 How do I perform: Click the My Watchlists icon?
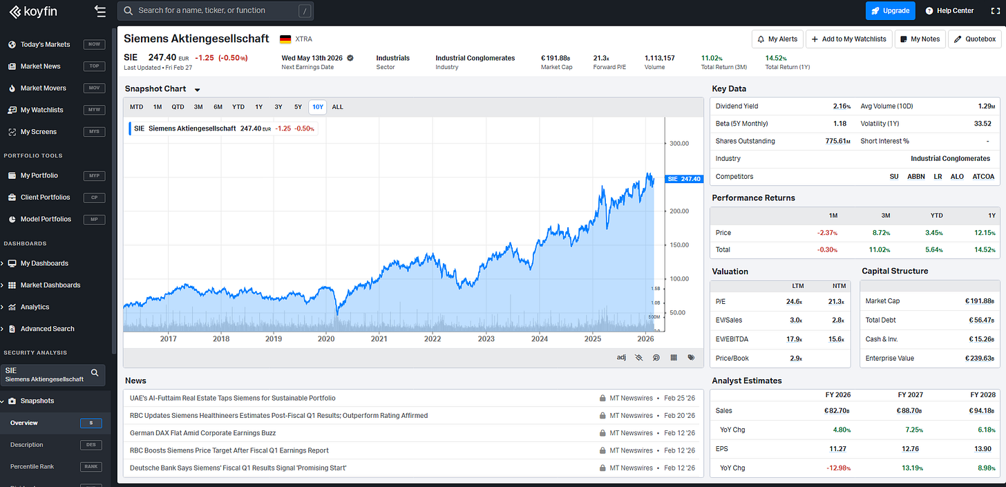tap(12, 110)
